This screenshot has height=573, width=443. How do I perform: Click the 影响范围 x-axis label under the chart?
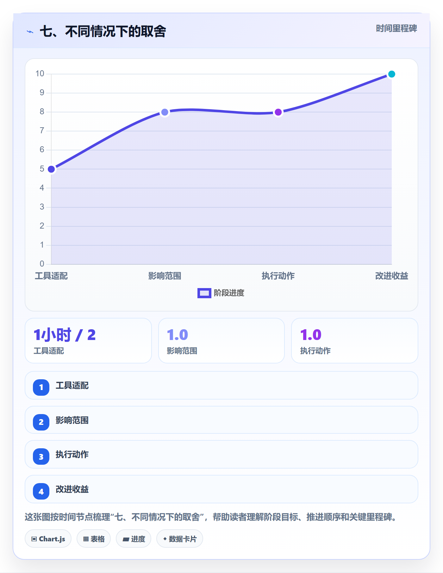(x=165, y=276)
